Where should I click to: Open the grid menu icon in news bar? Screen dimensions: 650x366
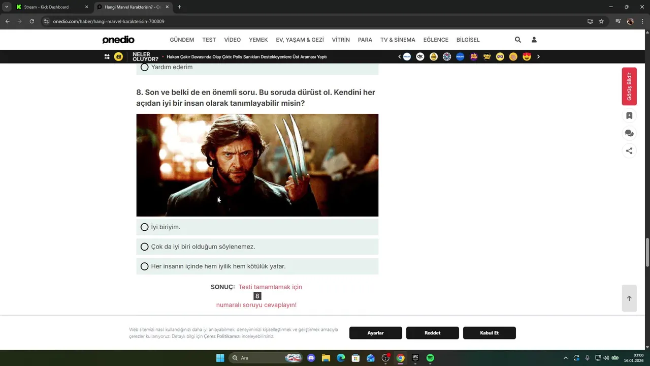(x=107, y=57)
